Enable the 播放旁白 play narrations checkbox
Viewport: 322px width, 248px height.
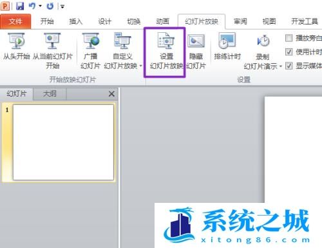point(289,38)
